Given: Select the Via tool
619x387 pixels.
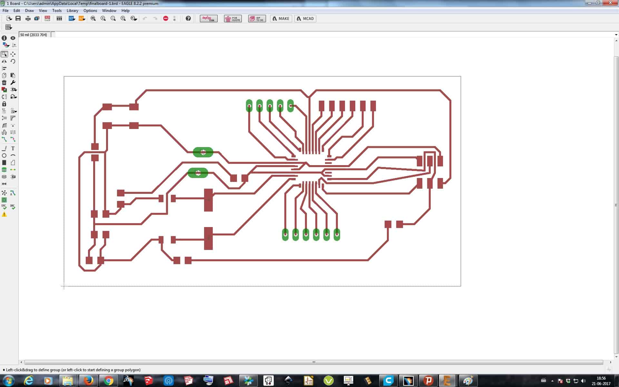Looking at the screenshot, I should 4,170.
